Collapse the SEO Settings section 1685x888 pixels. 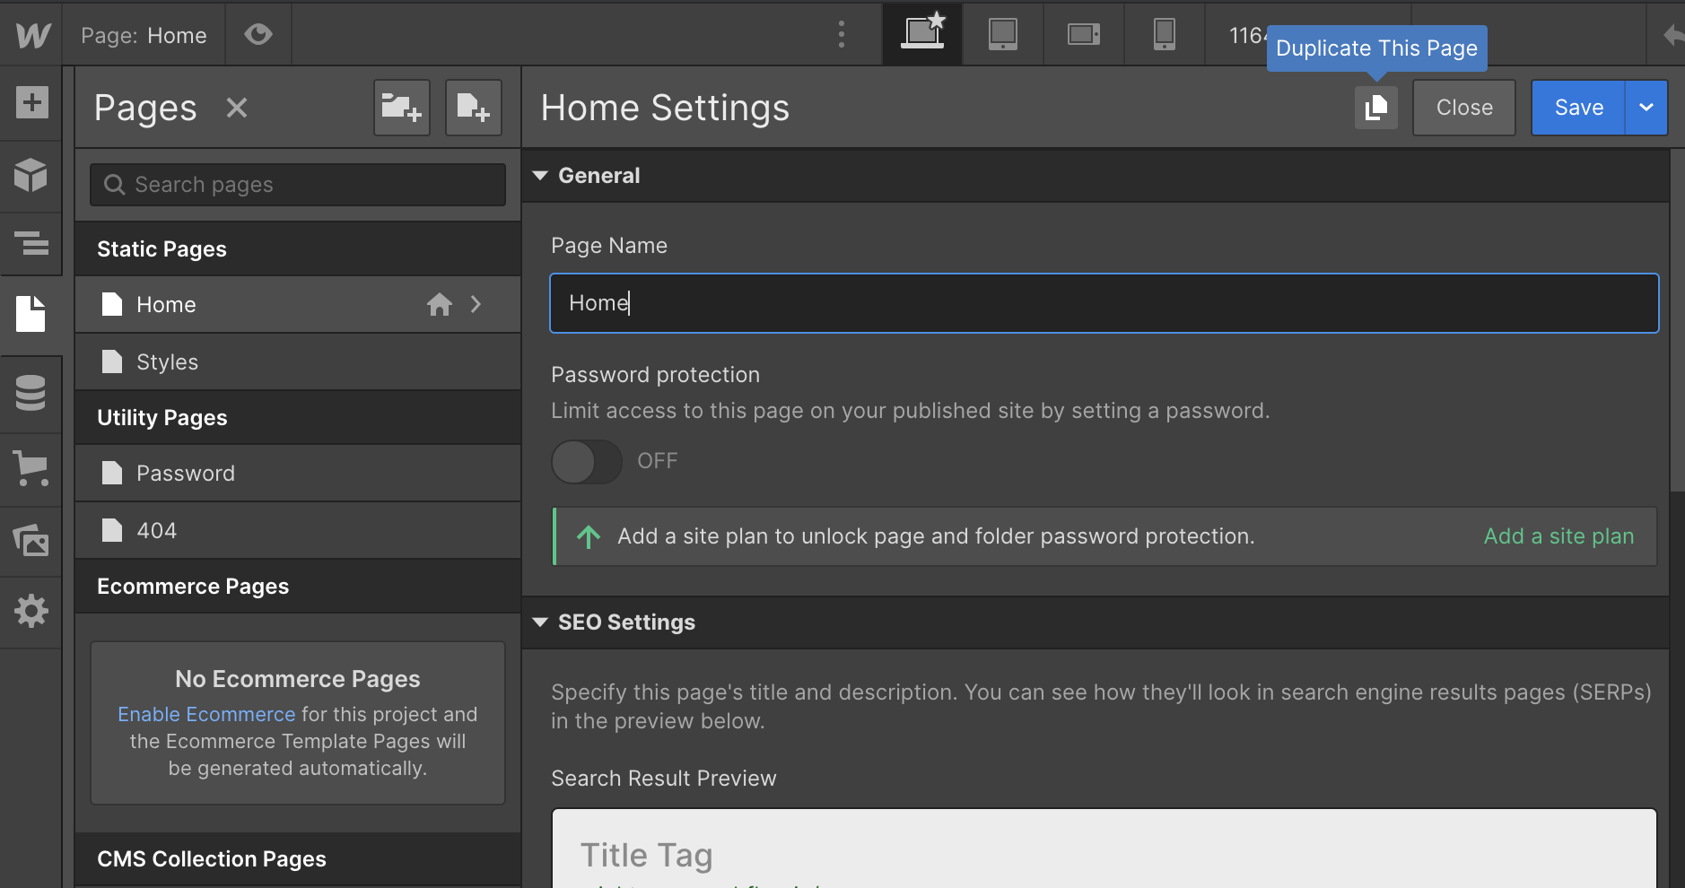click(x=540, y=622)
